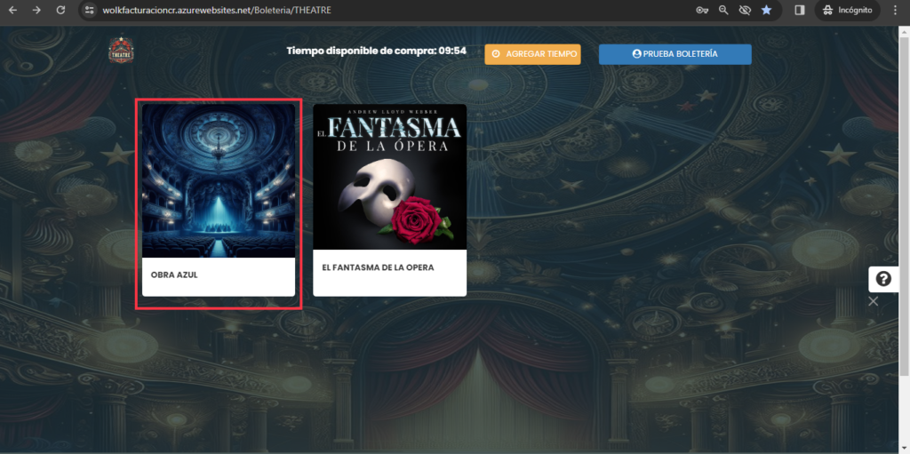
Task: Open the site information icon in the address bar
Action: (89, 10)
